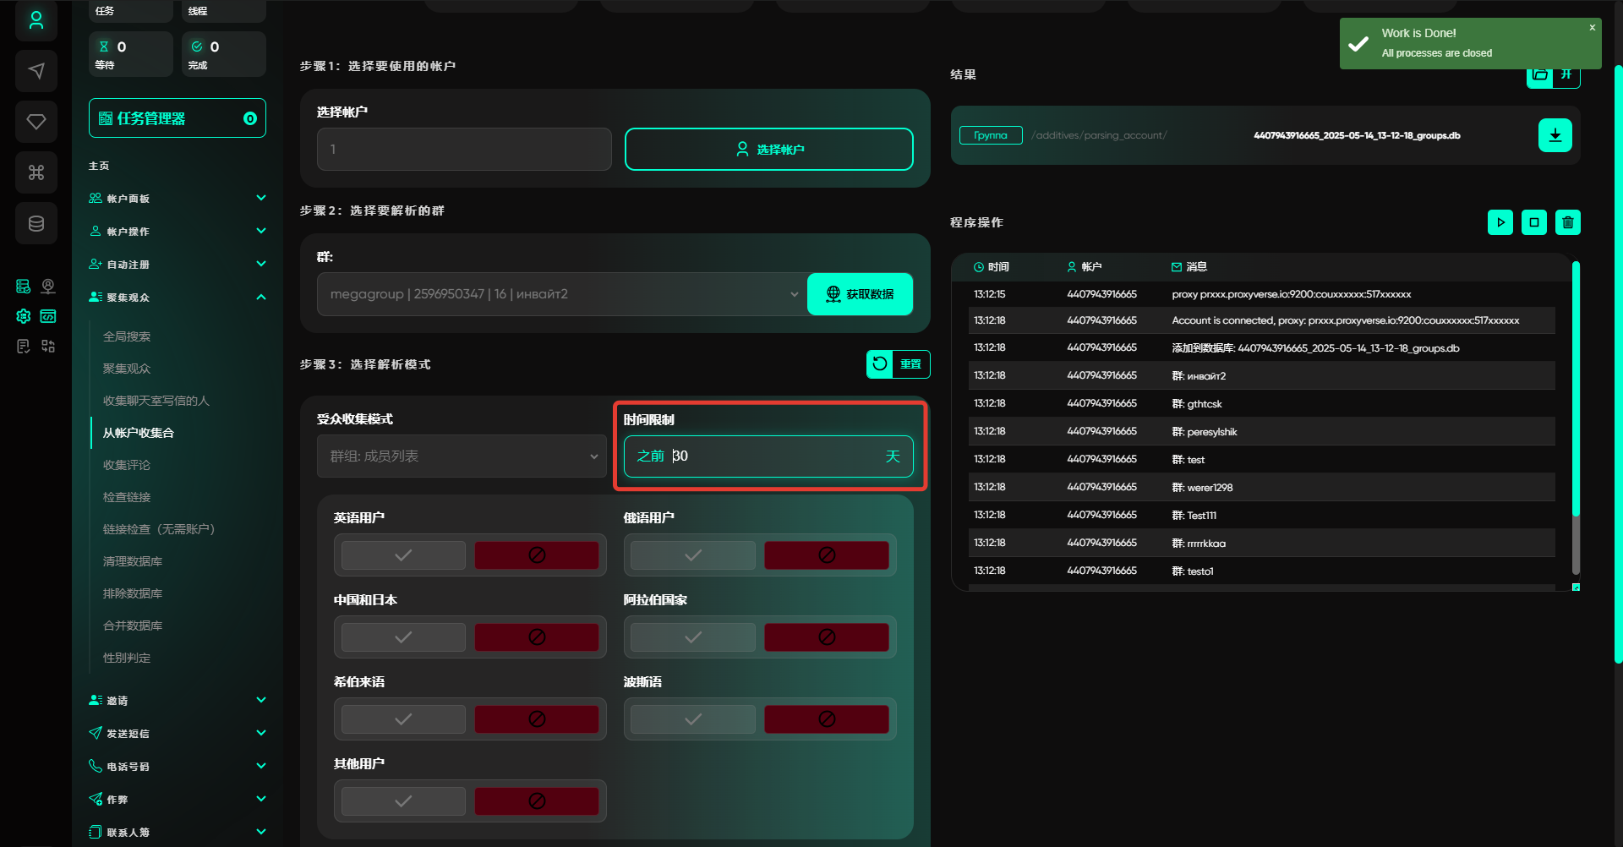
Task: Enable Hebrew users with the checkmark toggle
Action: click(x=403, y=719)
